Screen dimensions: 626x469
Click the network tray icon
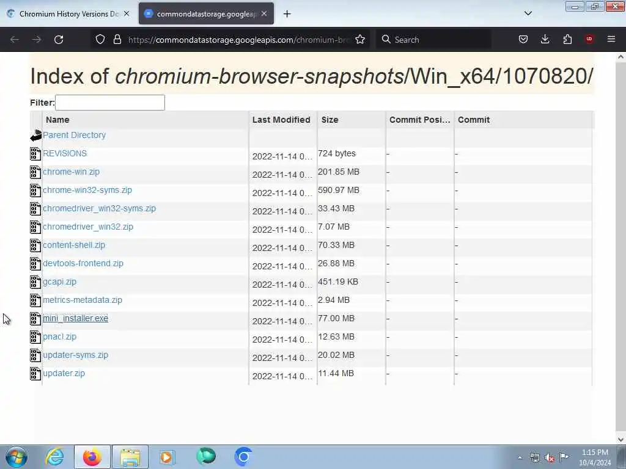coord(534,458)
